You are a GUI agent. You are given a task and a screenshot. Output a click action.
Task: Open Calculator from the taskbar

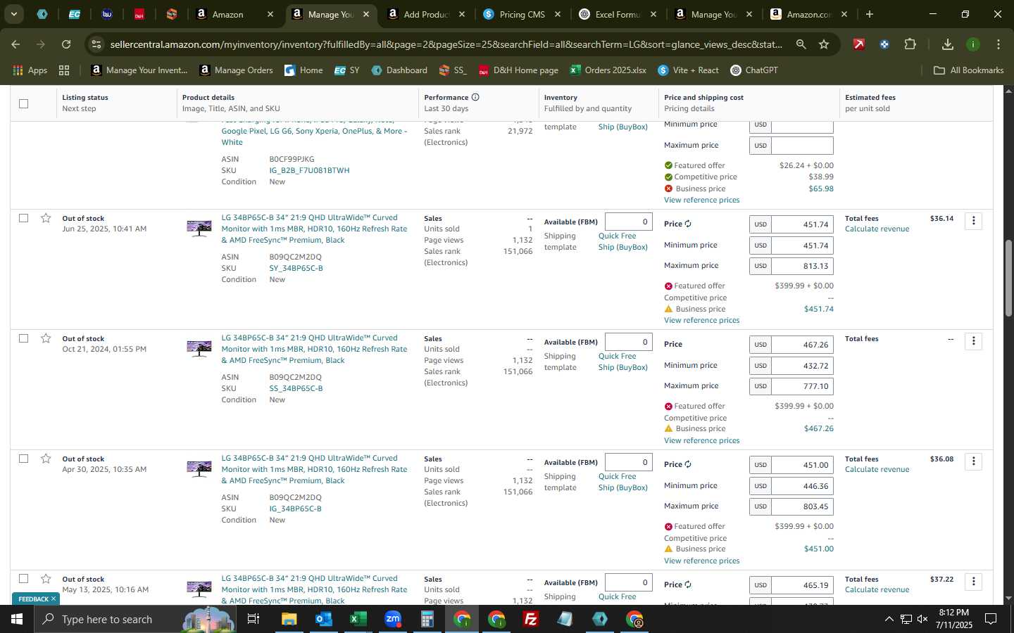coord(427,619)
